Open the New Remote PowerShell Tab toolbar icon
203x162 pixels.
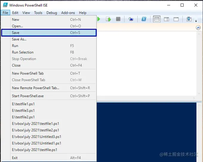131,19
